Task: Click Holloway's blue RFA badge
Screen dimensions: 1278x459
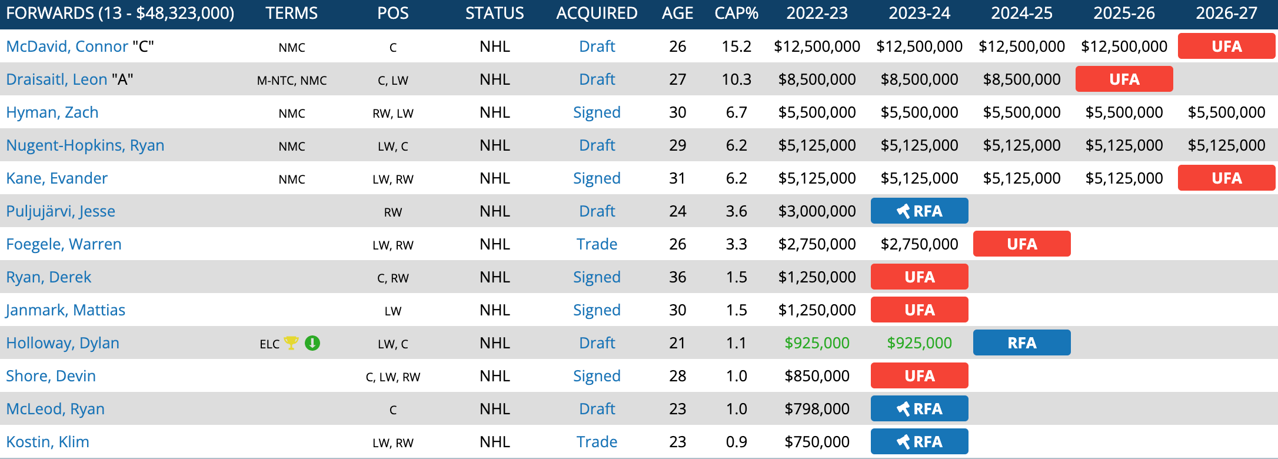Action: pos(1021,343)
